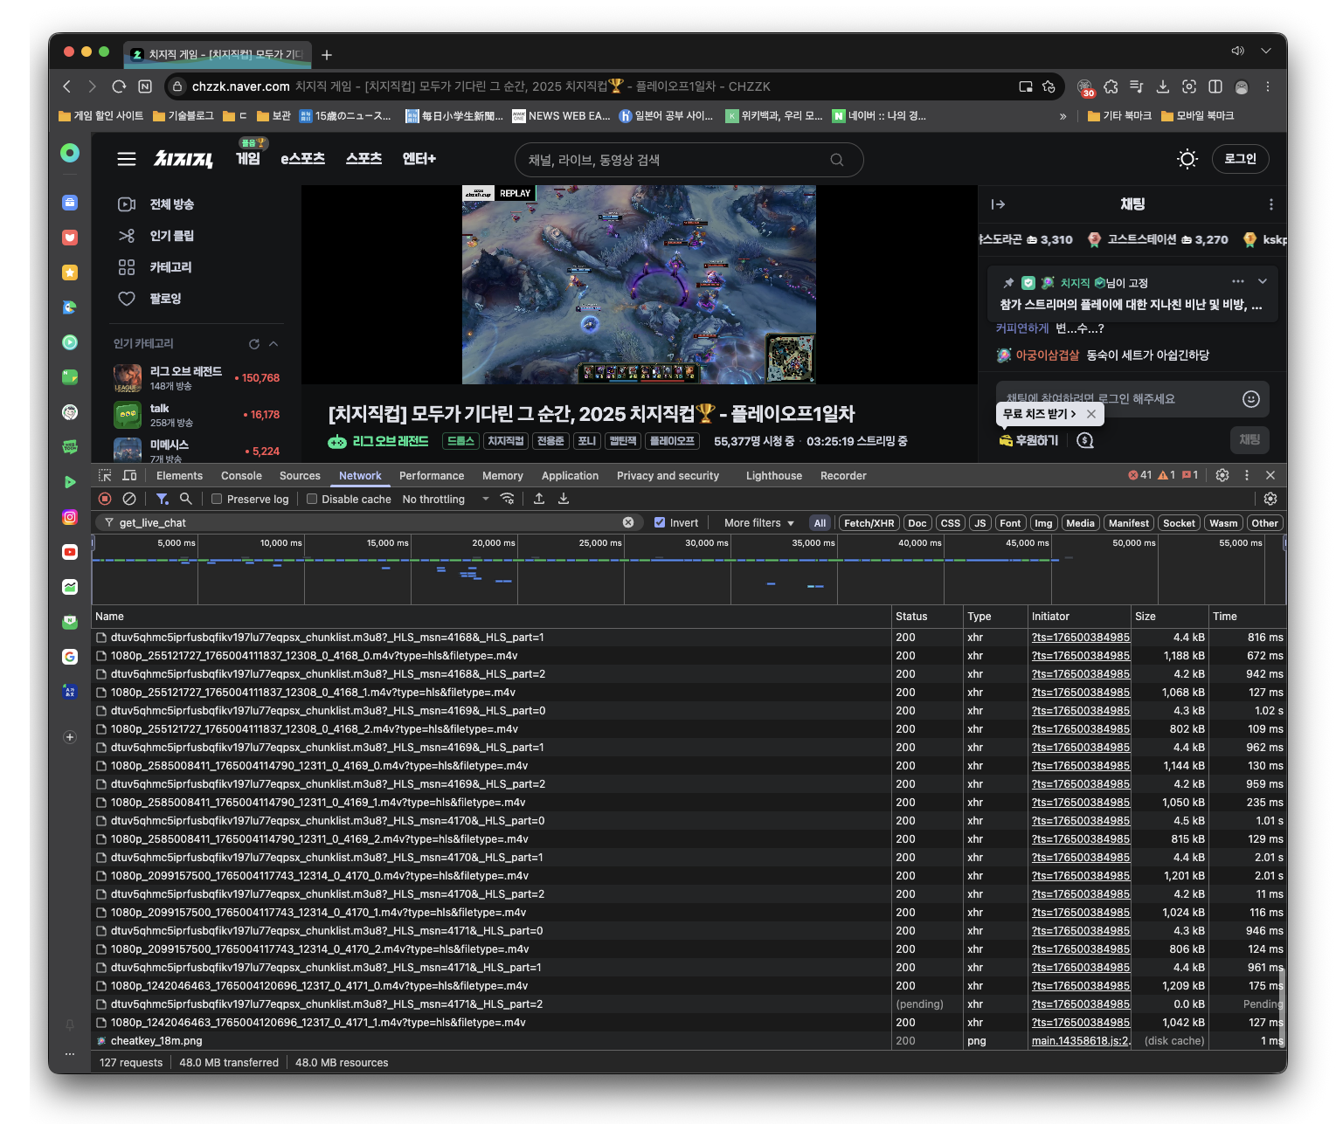
Task: Open network conditions wifi icon
Action: coord(507,499)
